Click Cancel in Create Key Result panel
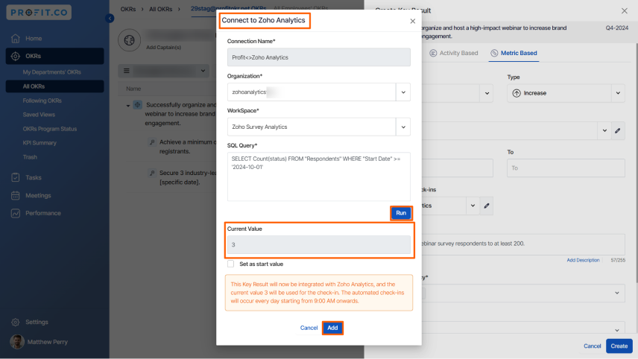This screenshot has width=638, height=359. [592, 346]
